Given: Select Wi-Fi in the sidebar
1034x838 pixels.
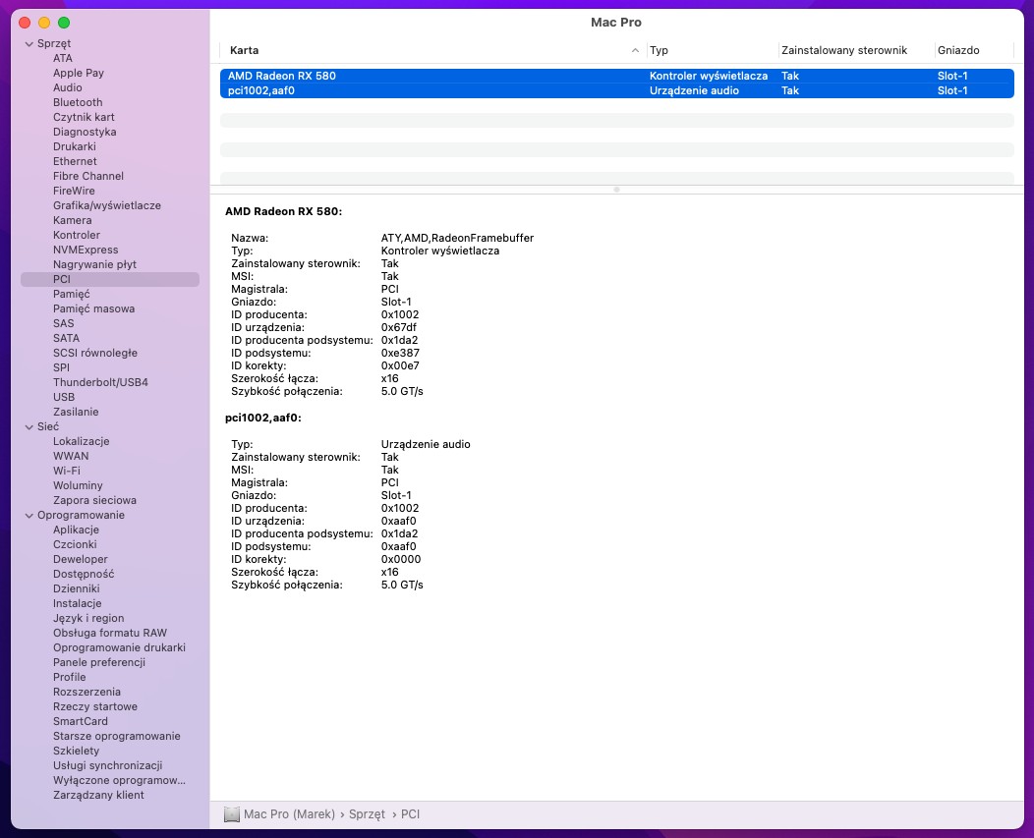Looking at the screenshot, I should (x=67, y=471).
